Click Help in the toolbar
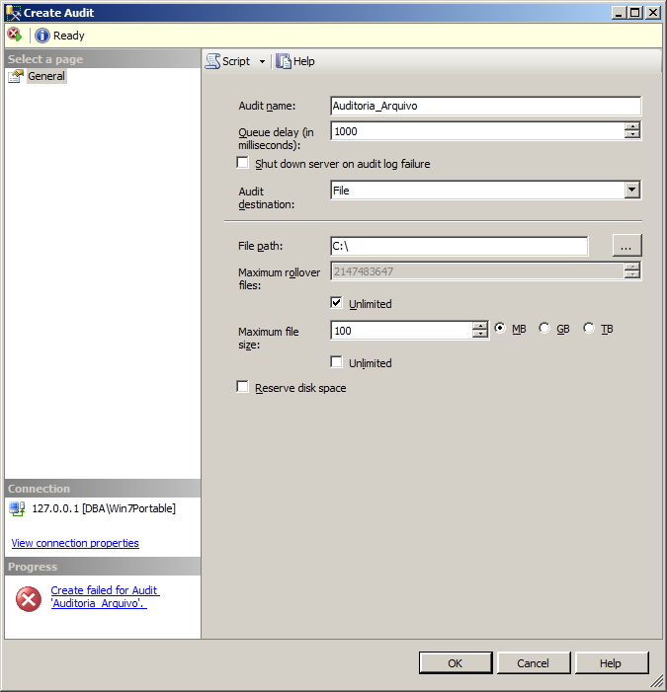 pos(304,61)
